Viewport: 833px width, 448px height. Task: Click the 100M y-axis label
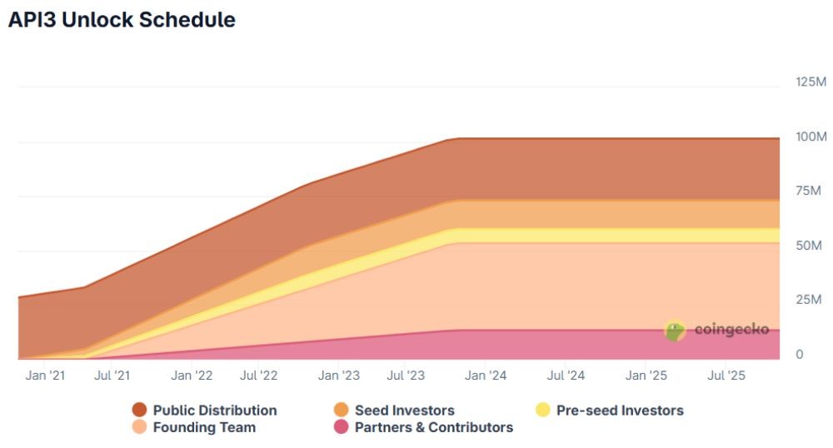coord(811,137)
